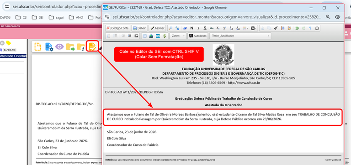Open the AutoTexto button

pyautogui.click(x=198, y=36)
